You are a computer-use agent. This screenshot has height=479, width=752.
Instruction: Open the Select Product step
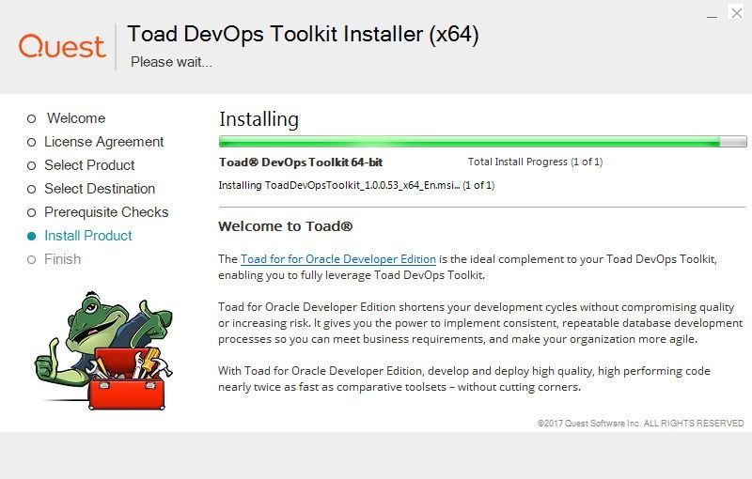(89, 165)
